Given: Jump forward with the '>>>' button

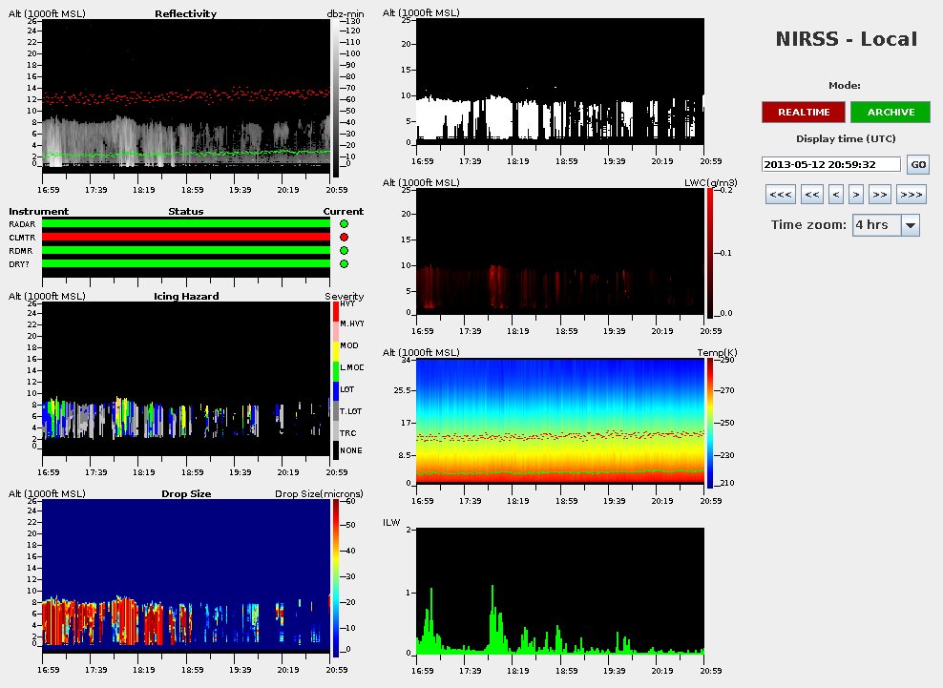Looking at the screenshot, I should (x=912, y=195).
